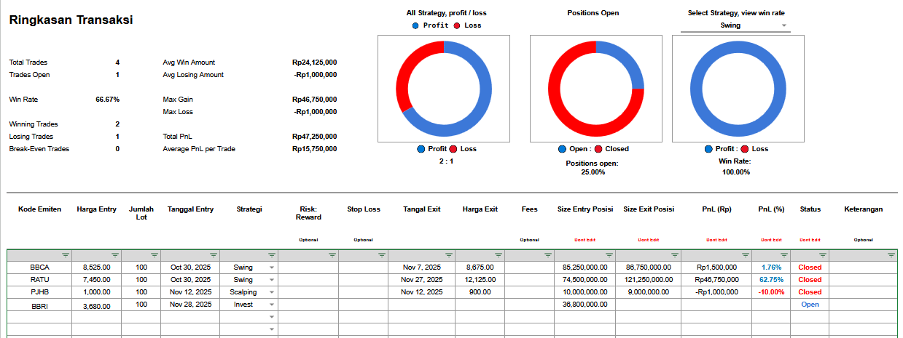This screenshot has width=903, height=338.
Task: Open the Select Strategy dropdown showing Swing
Action: tap(735, 25)
